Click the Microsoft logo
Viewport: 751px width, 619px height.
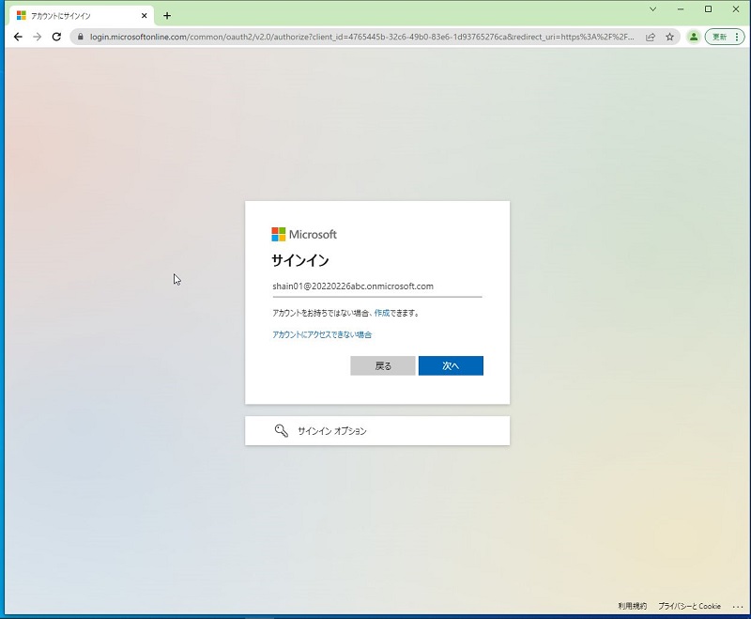(x=304, y=234)
